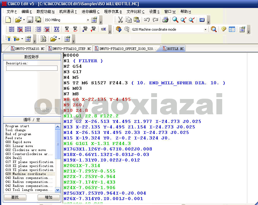The image size is (258, 205).
Task: Click the Save floppy disk icon
Action: coord(30,20)
